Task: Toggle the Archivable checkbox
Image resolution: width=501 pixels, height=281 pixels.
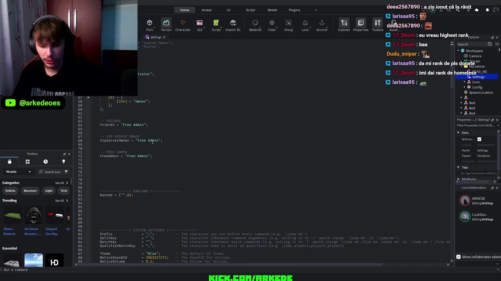Action: (x=479, y=139)
